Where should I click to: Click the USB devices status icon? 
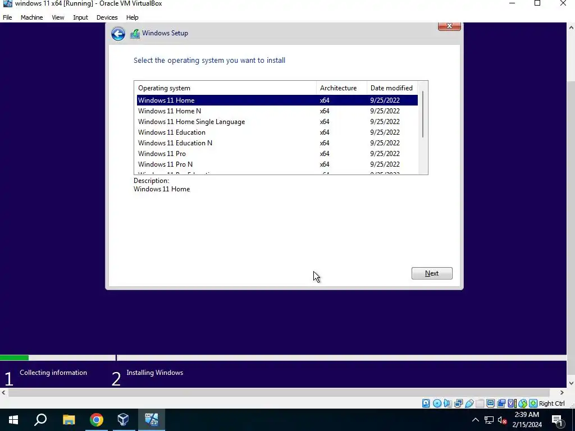[x=469, y=403]
